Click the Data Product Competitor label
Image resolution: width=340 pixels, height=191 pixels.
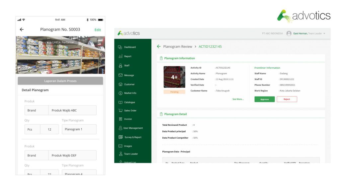click(x=175, y=138)
